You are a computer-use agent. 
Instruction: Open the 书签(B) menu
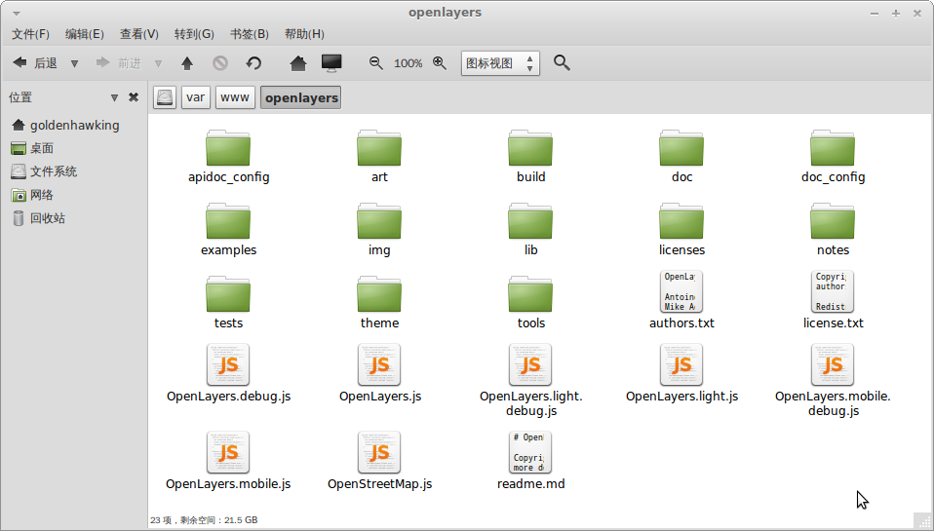pos(250,34)
